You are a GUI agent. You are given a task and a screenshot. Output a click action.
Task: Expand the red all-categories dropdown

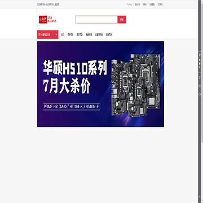(48, 34)
